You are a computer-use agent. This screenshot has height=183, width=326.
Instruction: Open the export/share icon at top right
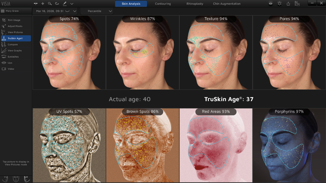click(288, 4)
